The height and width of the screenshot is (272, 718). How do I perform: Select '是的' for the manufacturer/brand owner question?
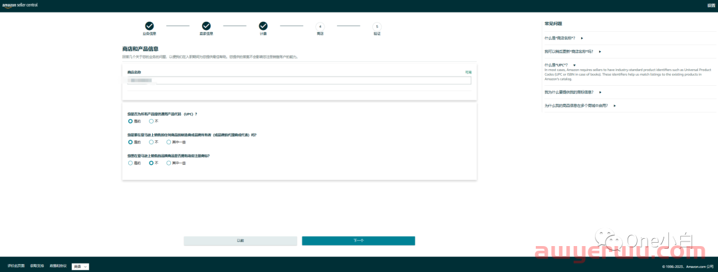click(130, 142)
